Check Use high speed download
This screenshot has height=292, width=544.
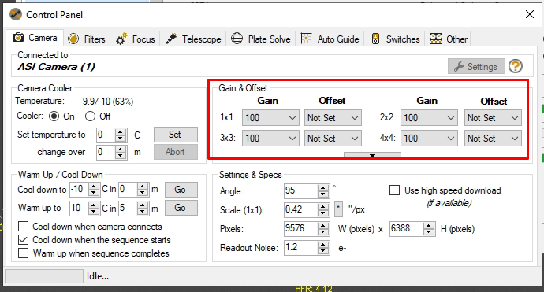[x=394, y=190]
